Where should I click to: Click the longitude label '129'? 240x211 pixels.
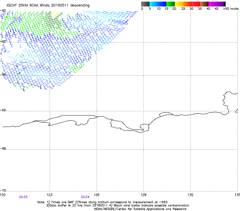pyautogui.click(x=144, y=195)
